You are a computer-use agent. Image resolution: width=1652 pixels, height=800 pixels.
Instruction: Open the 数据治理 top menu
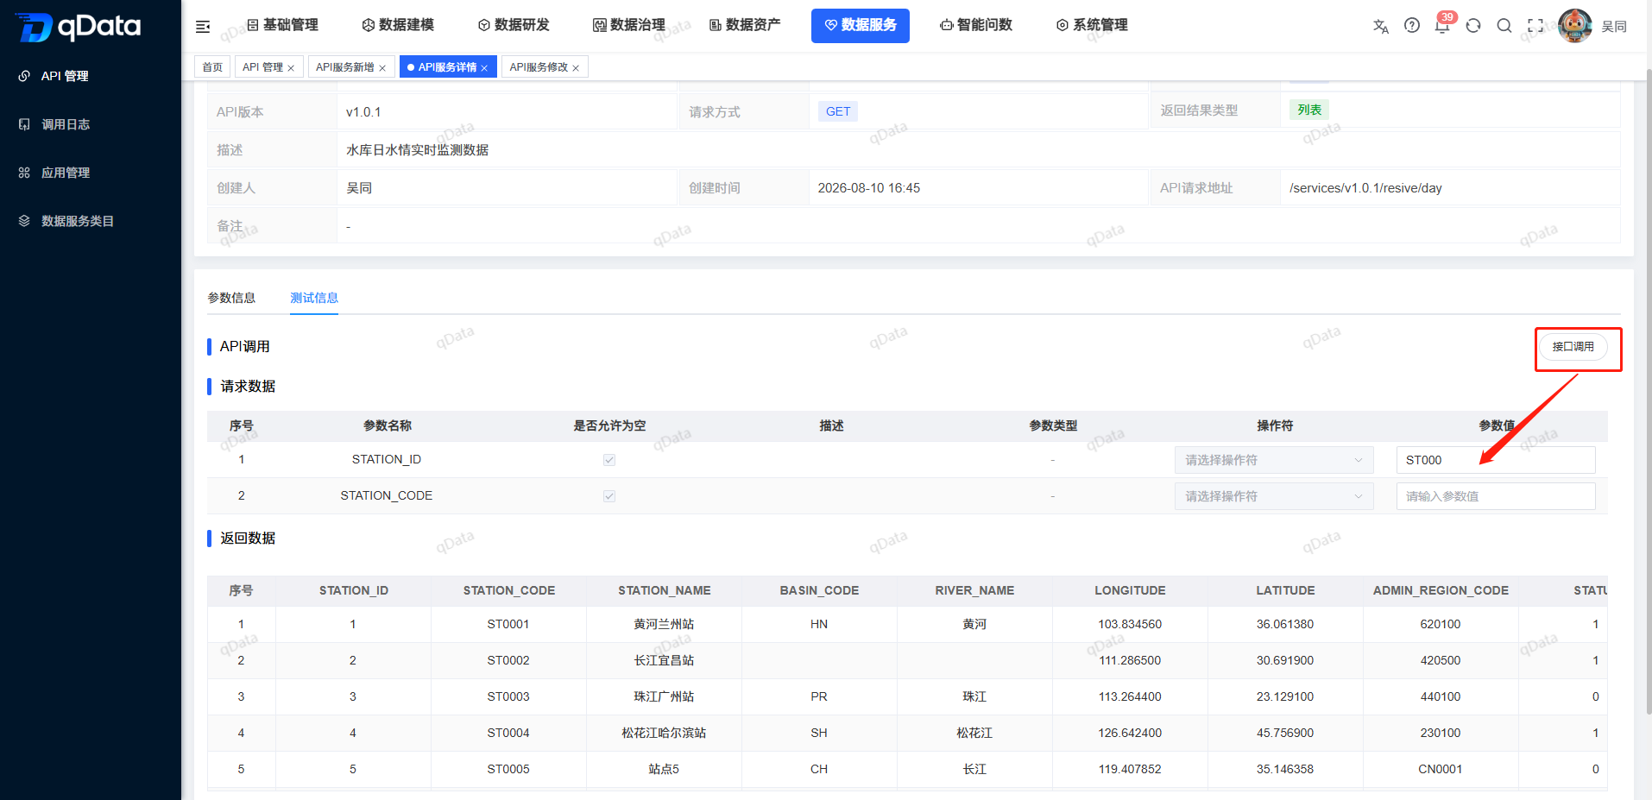629,25
